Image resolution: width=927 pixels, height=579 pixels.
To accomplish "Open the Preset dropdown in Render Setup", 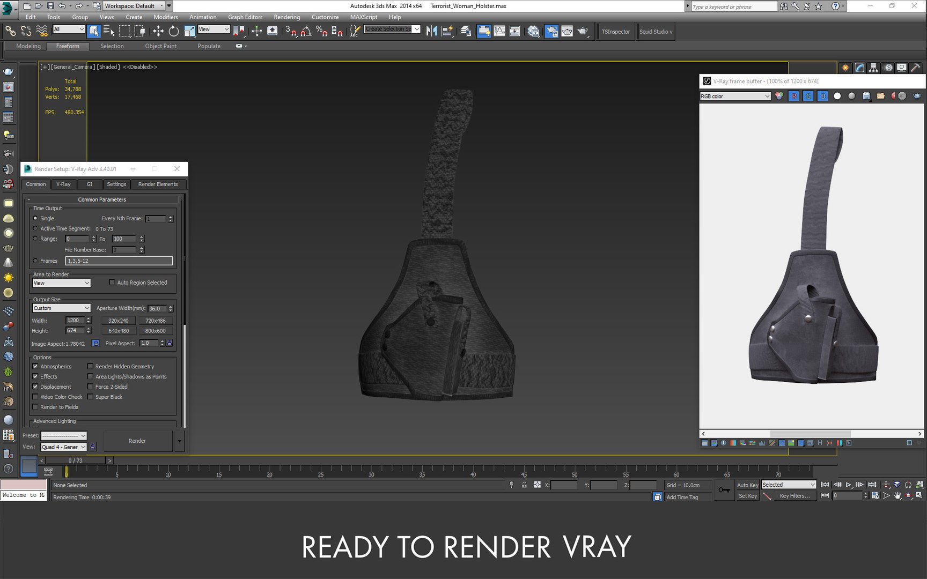I will (64, 435).
